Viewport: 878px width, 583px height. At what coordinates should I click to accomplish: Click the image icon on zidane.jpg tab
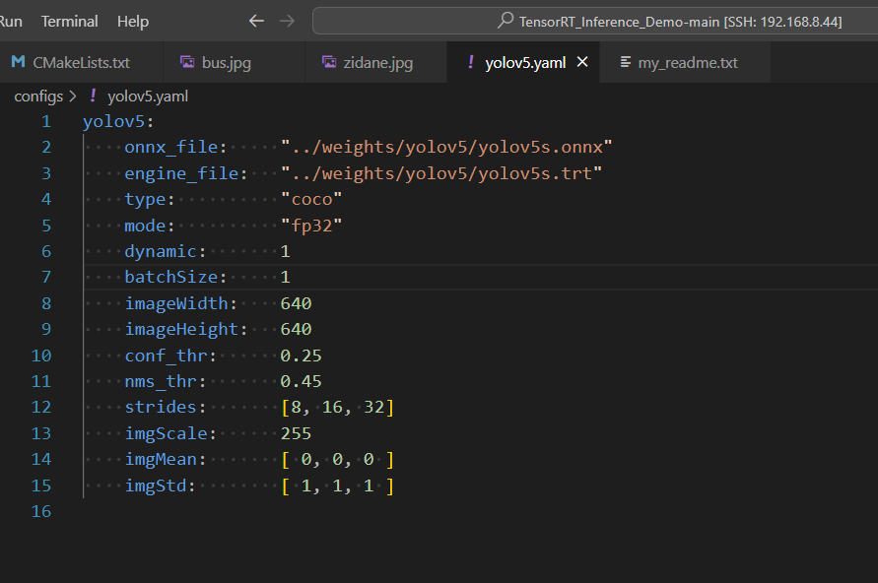(x=328, y=61)
